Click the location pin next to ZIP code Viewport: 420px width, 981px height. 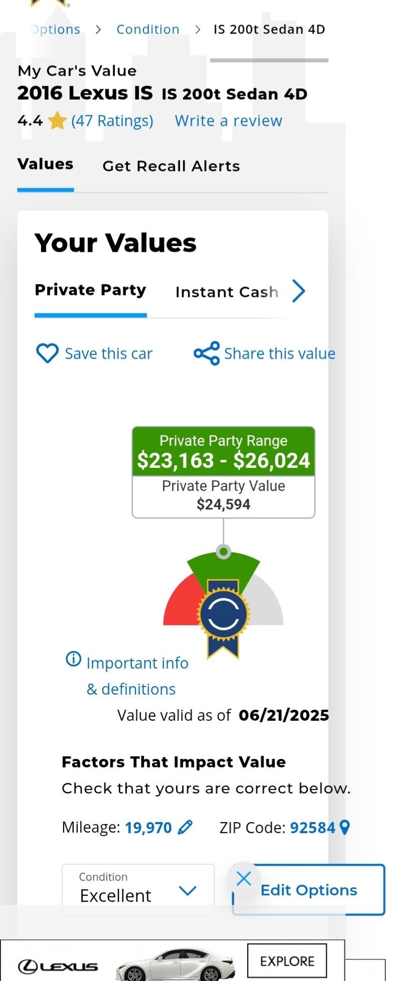click(x=344, y=827)
